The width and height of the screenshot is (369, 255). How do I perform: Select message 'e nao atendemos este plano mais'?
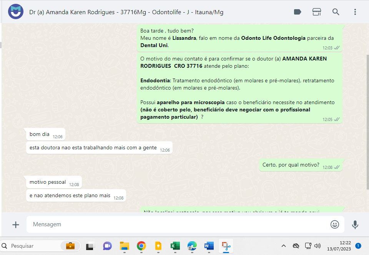(x=76, y=196)
